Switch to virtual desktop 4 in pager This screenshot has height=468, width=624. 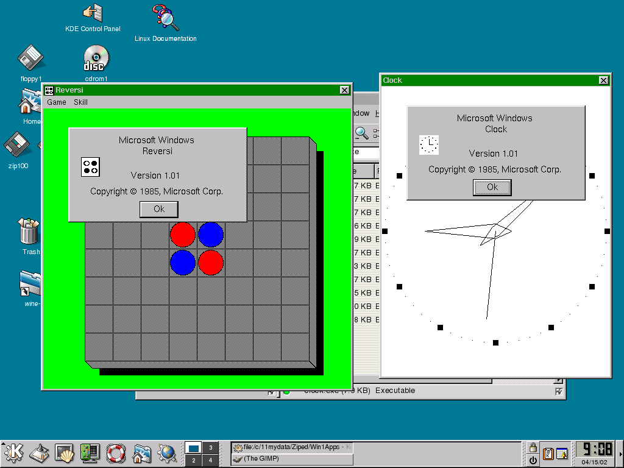coord(210,460)
